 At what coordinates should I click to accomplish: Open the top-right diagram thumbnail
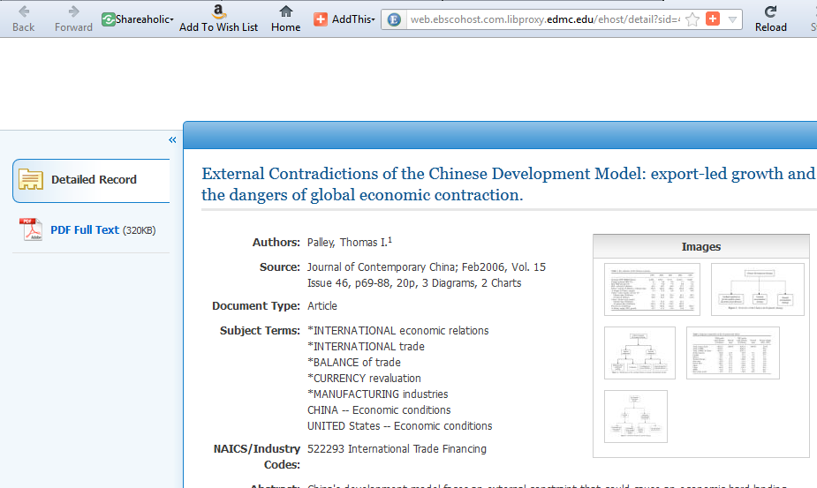(x=757, y=289)
